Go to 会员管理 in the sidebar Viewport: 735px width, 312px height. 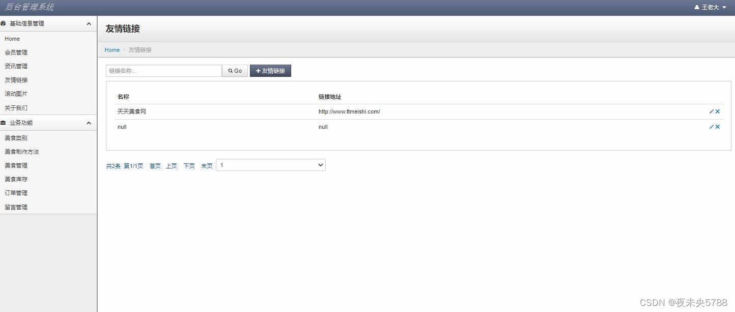(16, 52)
